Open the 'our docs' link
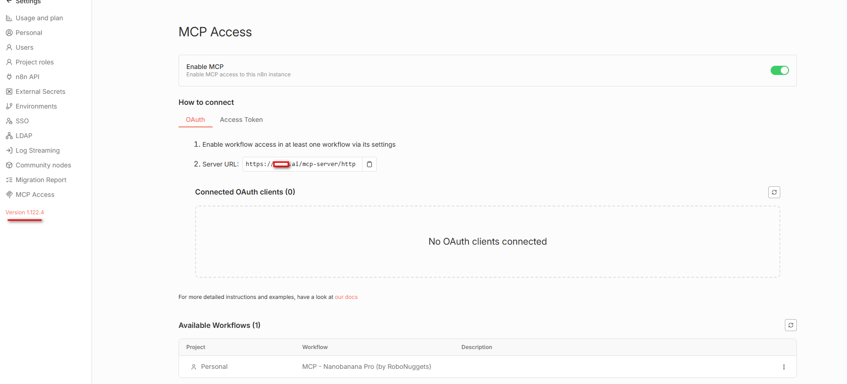Screen dimensions: 847x384 (x=346, y=297)
